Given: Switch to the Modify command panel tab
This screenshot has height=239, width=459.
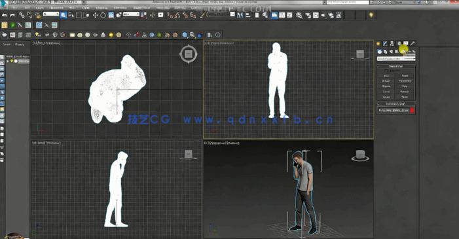Looking at the screenshot, I should point(385,43).
